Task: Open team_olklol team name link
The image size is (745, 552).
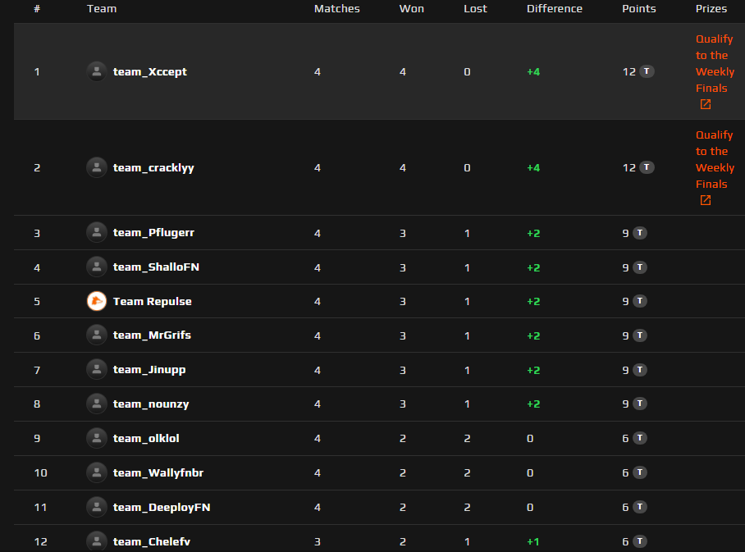Action: coord(146,438)
